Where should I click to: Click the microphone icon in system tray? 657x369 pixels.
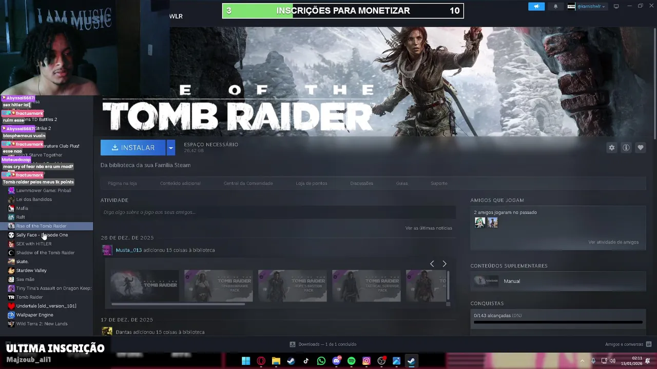[593, 361]
